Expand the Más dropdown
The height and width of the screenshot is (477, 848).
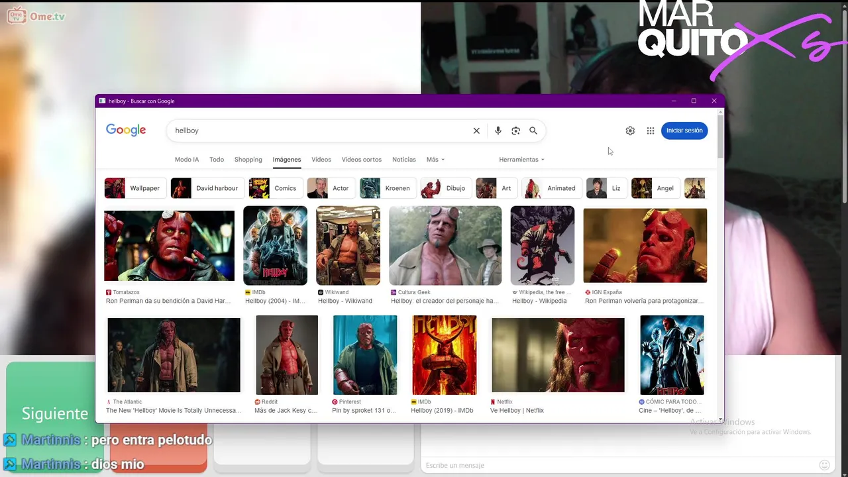pos(435,160)
